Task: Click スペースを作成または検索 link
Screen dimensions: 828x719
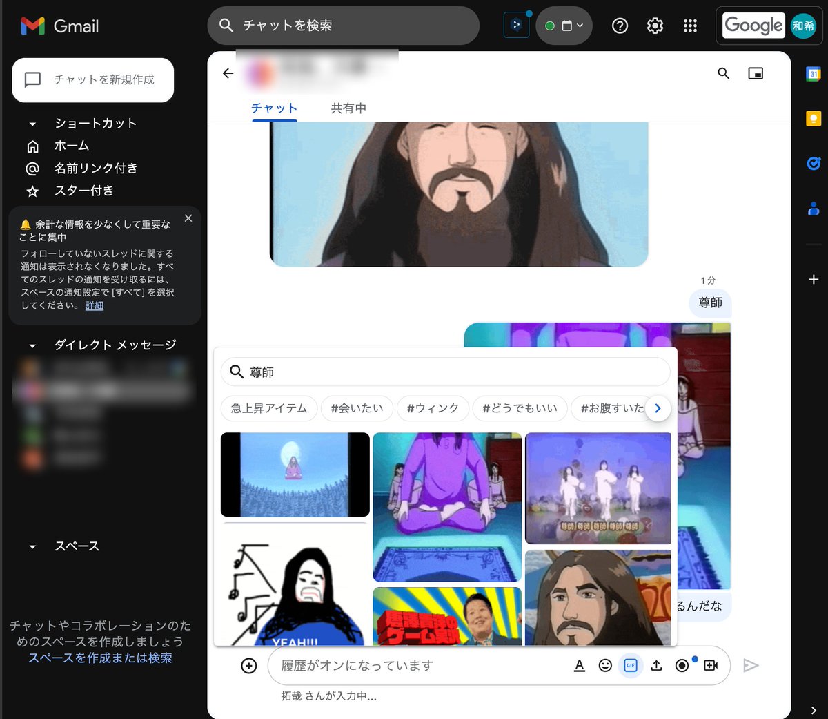Action: (x=100, y=658)
